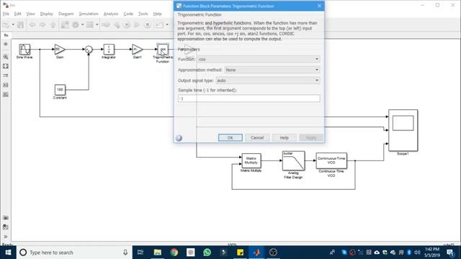The image size is (461, 259).
Task: Click the Back navigation arrow in toolbar
Action: coord(32,25)
